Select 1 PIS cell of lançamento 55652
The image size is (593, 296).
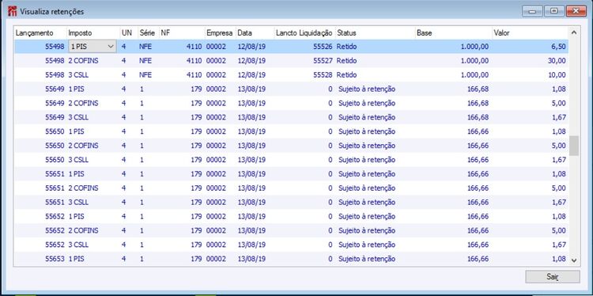(x=76, y=216)
